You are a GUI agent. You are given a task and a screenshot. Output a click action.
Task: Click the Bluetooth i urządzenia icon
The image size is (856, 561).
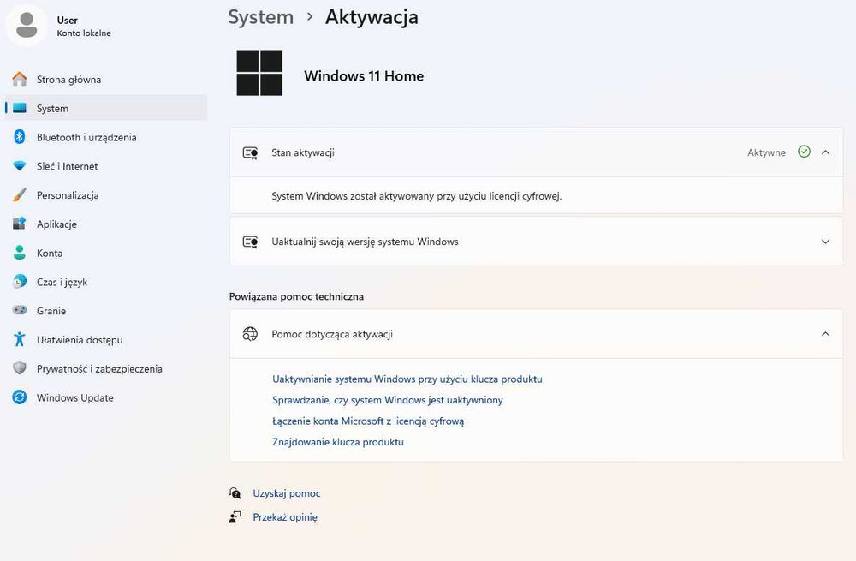click(x=19, y=137)
